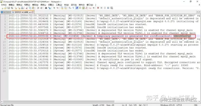Run the macro multiple times via the toolbar icon
This screenshot has width=201, height=106.
click(108, 8)
